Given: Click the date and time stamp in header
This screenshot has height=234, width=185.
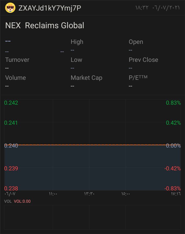Looking at the screenshot, I should click(x=157, y=8).
